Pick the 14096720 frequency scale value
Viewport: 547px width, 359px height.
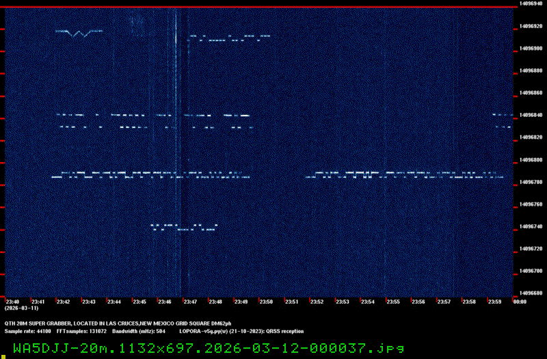coord(531,249)
